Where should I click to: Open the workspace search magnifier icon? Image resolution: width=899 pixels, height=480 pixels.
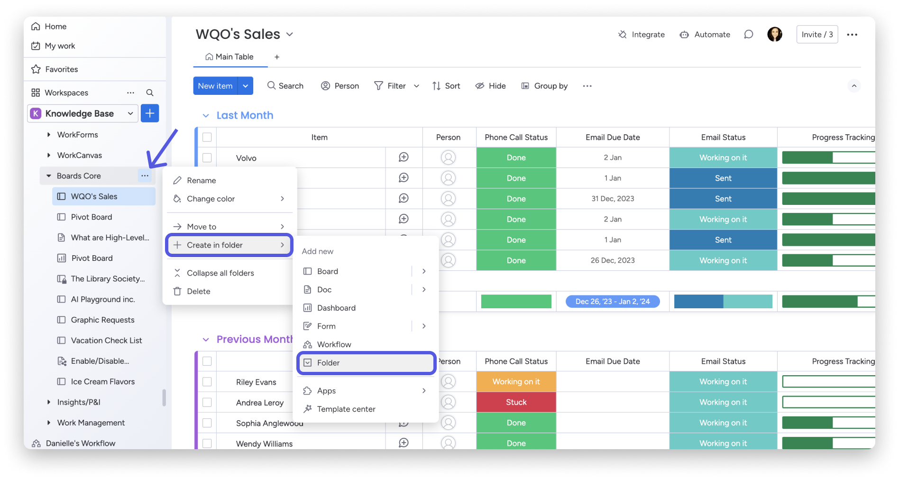150,93
